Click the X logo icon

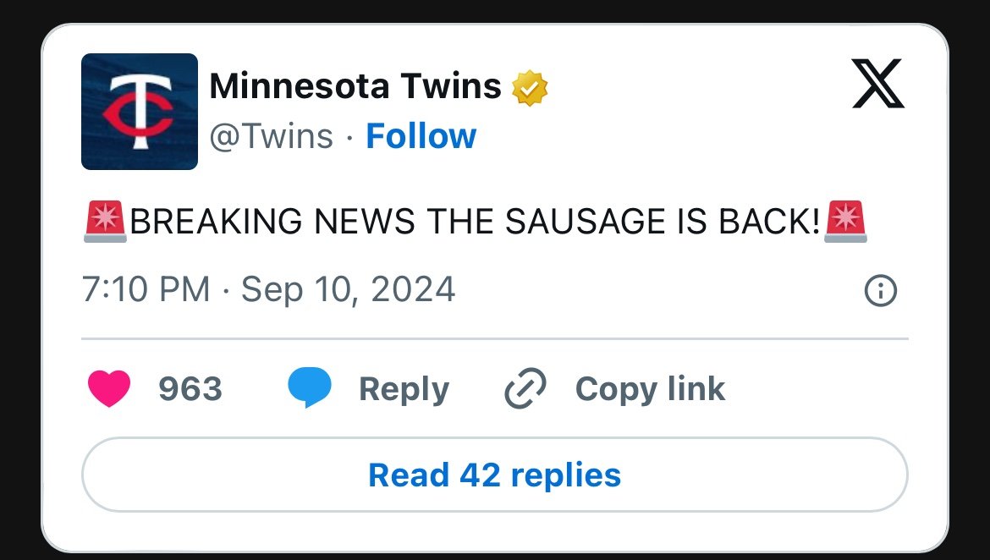click(x=877, y=84)
